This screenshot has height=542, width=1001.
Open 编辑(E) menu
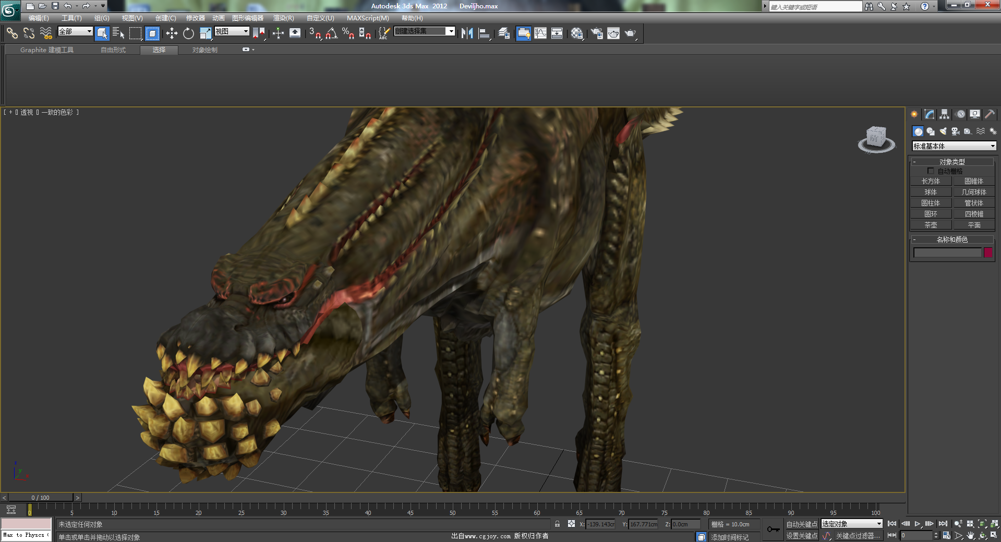coord(39,18)
